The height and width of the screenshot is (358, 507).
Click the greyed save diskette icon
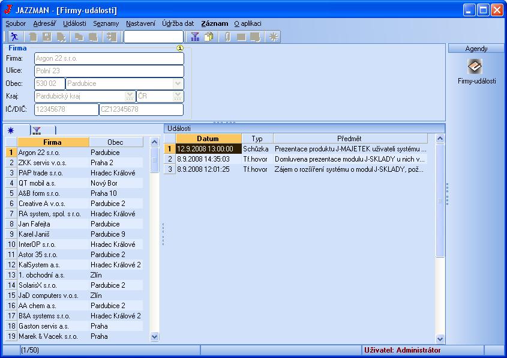47,37
